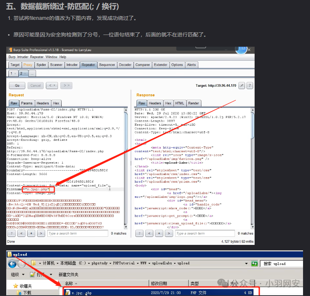Click the edit target pencil icon
Viewport: 310px width, 296px height.
[242, 85]
